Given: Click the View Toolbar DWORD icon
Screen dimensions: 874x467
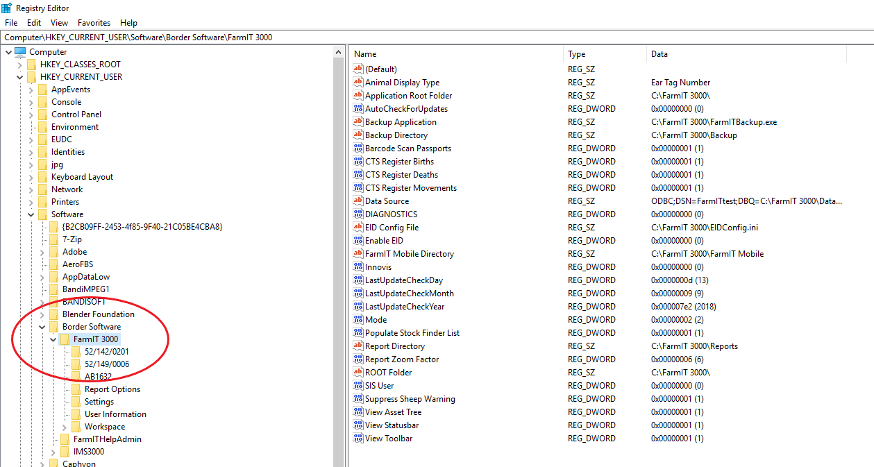Looking at the screenshot, I should click(x=358, y=438).
